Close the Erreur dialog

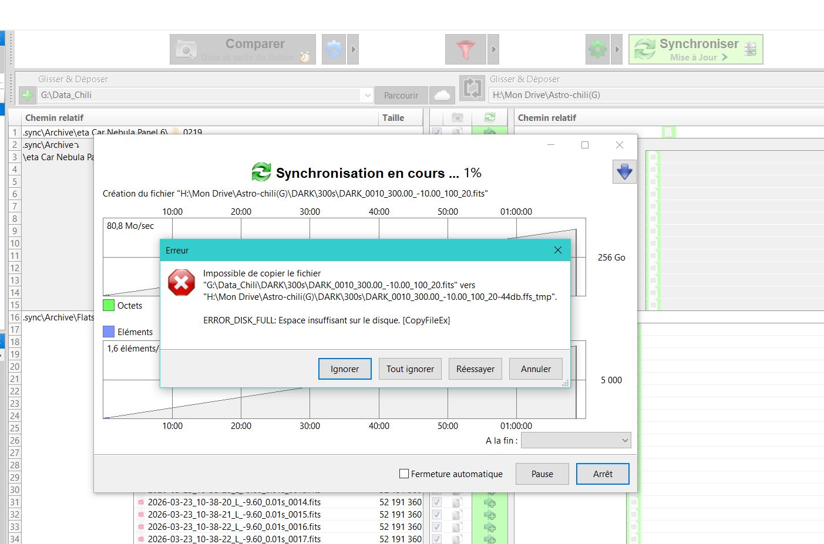(x=558, y=250)
